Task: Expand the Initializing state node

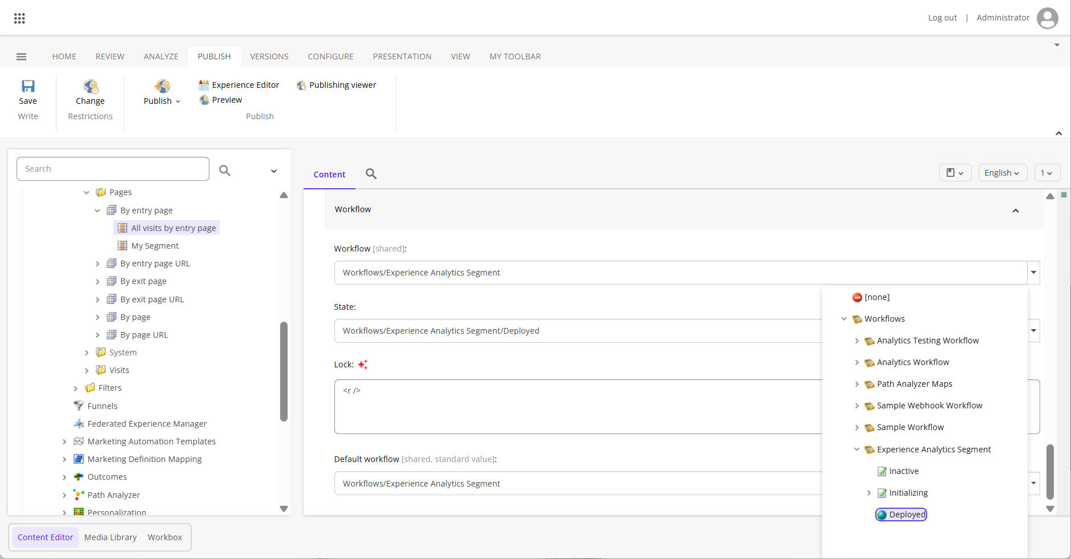Action: click(x=869, y=493)
